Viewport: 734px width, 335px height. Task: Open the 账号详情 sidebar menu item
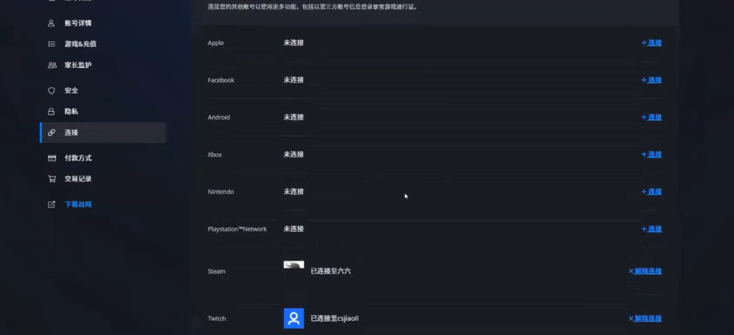[77, 23]
